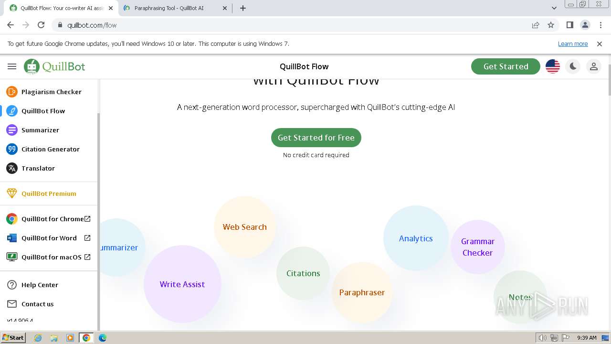Screen dimensions: 611x344
Task: Click the Learn more link
Action: click(x=573, y=43)
